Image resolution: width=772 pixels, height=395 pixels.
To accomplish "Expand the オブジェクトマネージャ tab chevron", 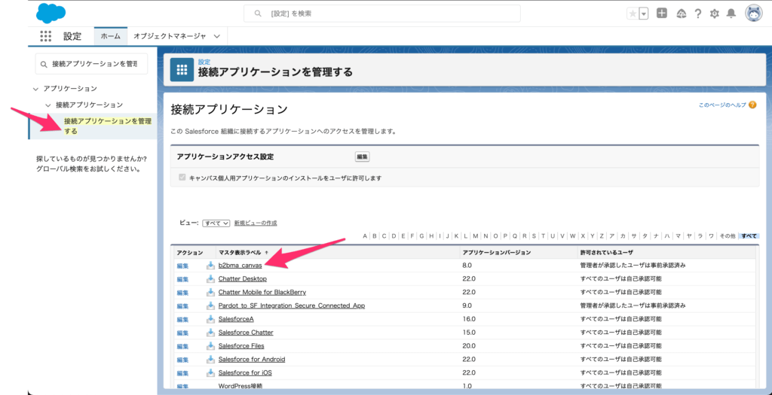I will pos(217,36).
